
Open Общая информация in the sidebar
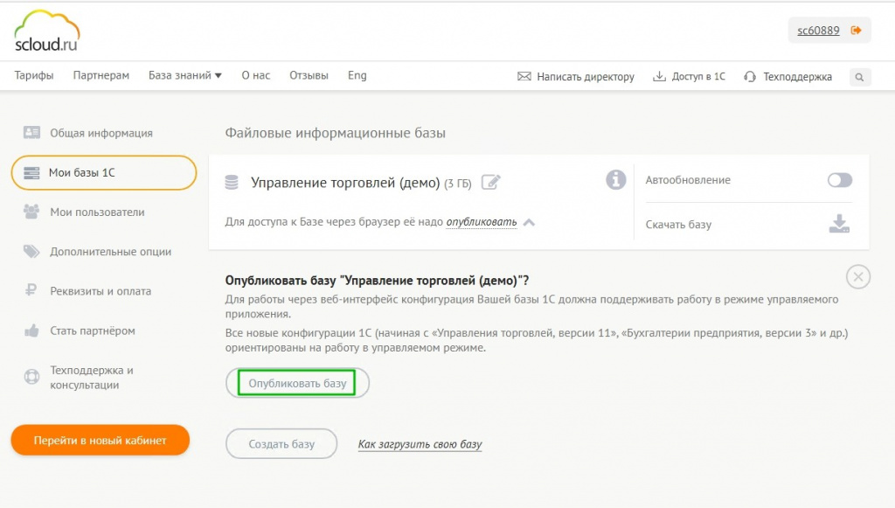click(x=101, y=133)
